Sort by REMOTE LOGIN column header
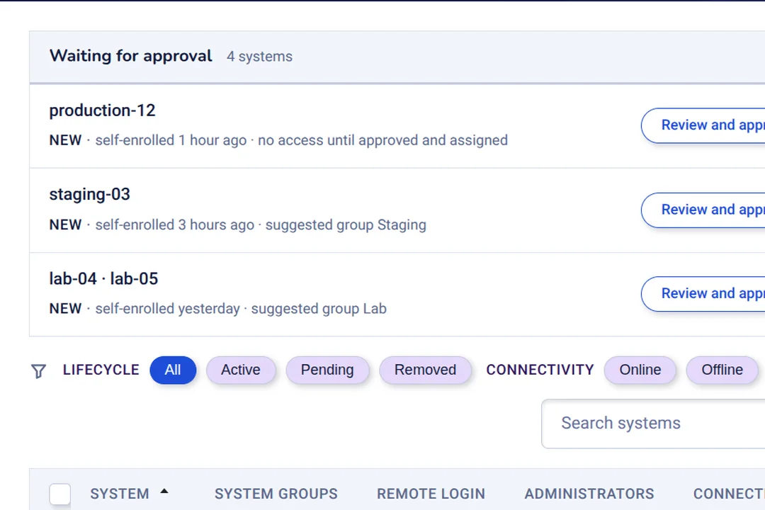Screen dimensions: 765x510 (x=431, y=494)
